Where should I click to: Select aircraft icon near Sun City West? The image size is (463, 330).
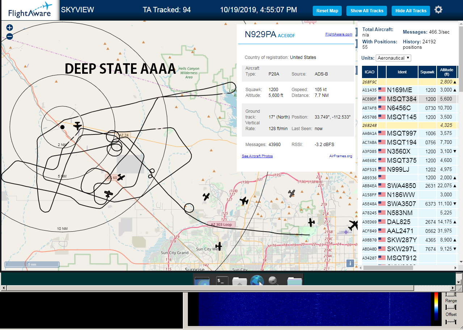pos(218,246)
